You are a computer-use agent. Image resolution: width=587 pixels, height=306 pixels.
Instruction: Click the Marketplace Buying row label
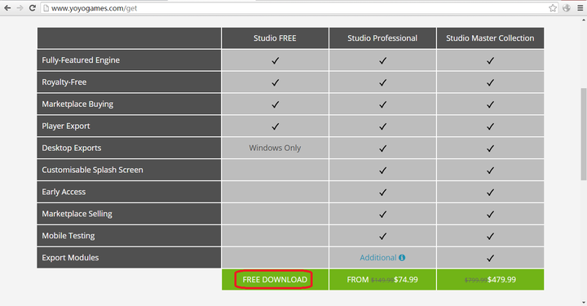(77, 104)
